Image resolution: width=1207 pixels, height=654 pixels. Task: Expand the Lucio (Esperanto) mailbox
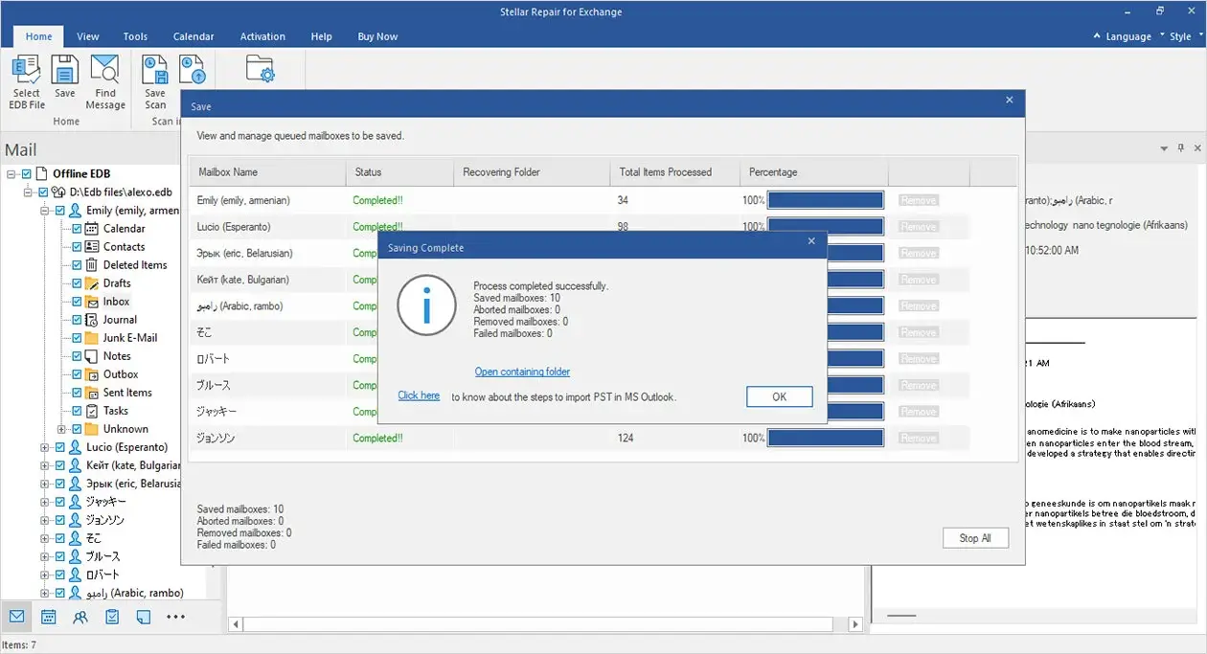pos(45,447)
